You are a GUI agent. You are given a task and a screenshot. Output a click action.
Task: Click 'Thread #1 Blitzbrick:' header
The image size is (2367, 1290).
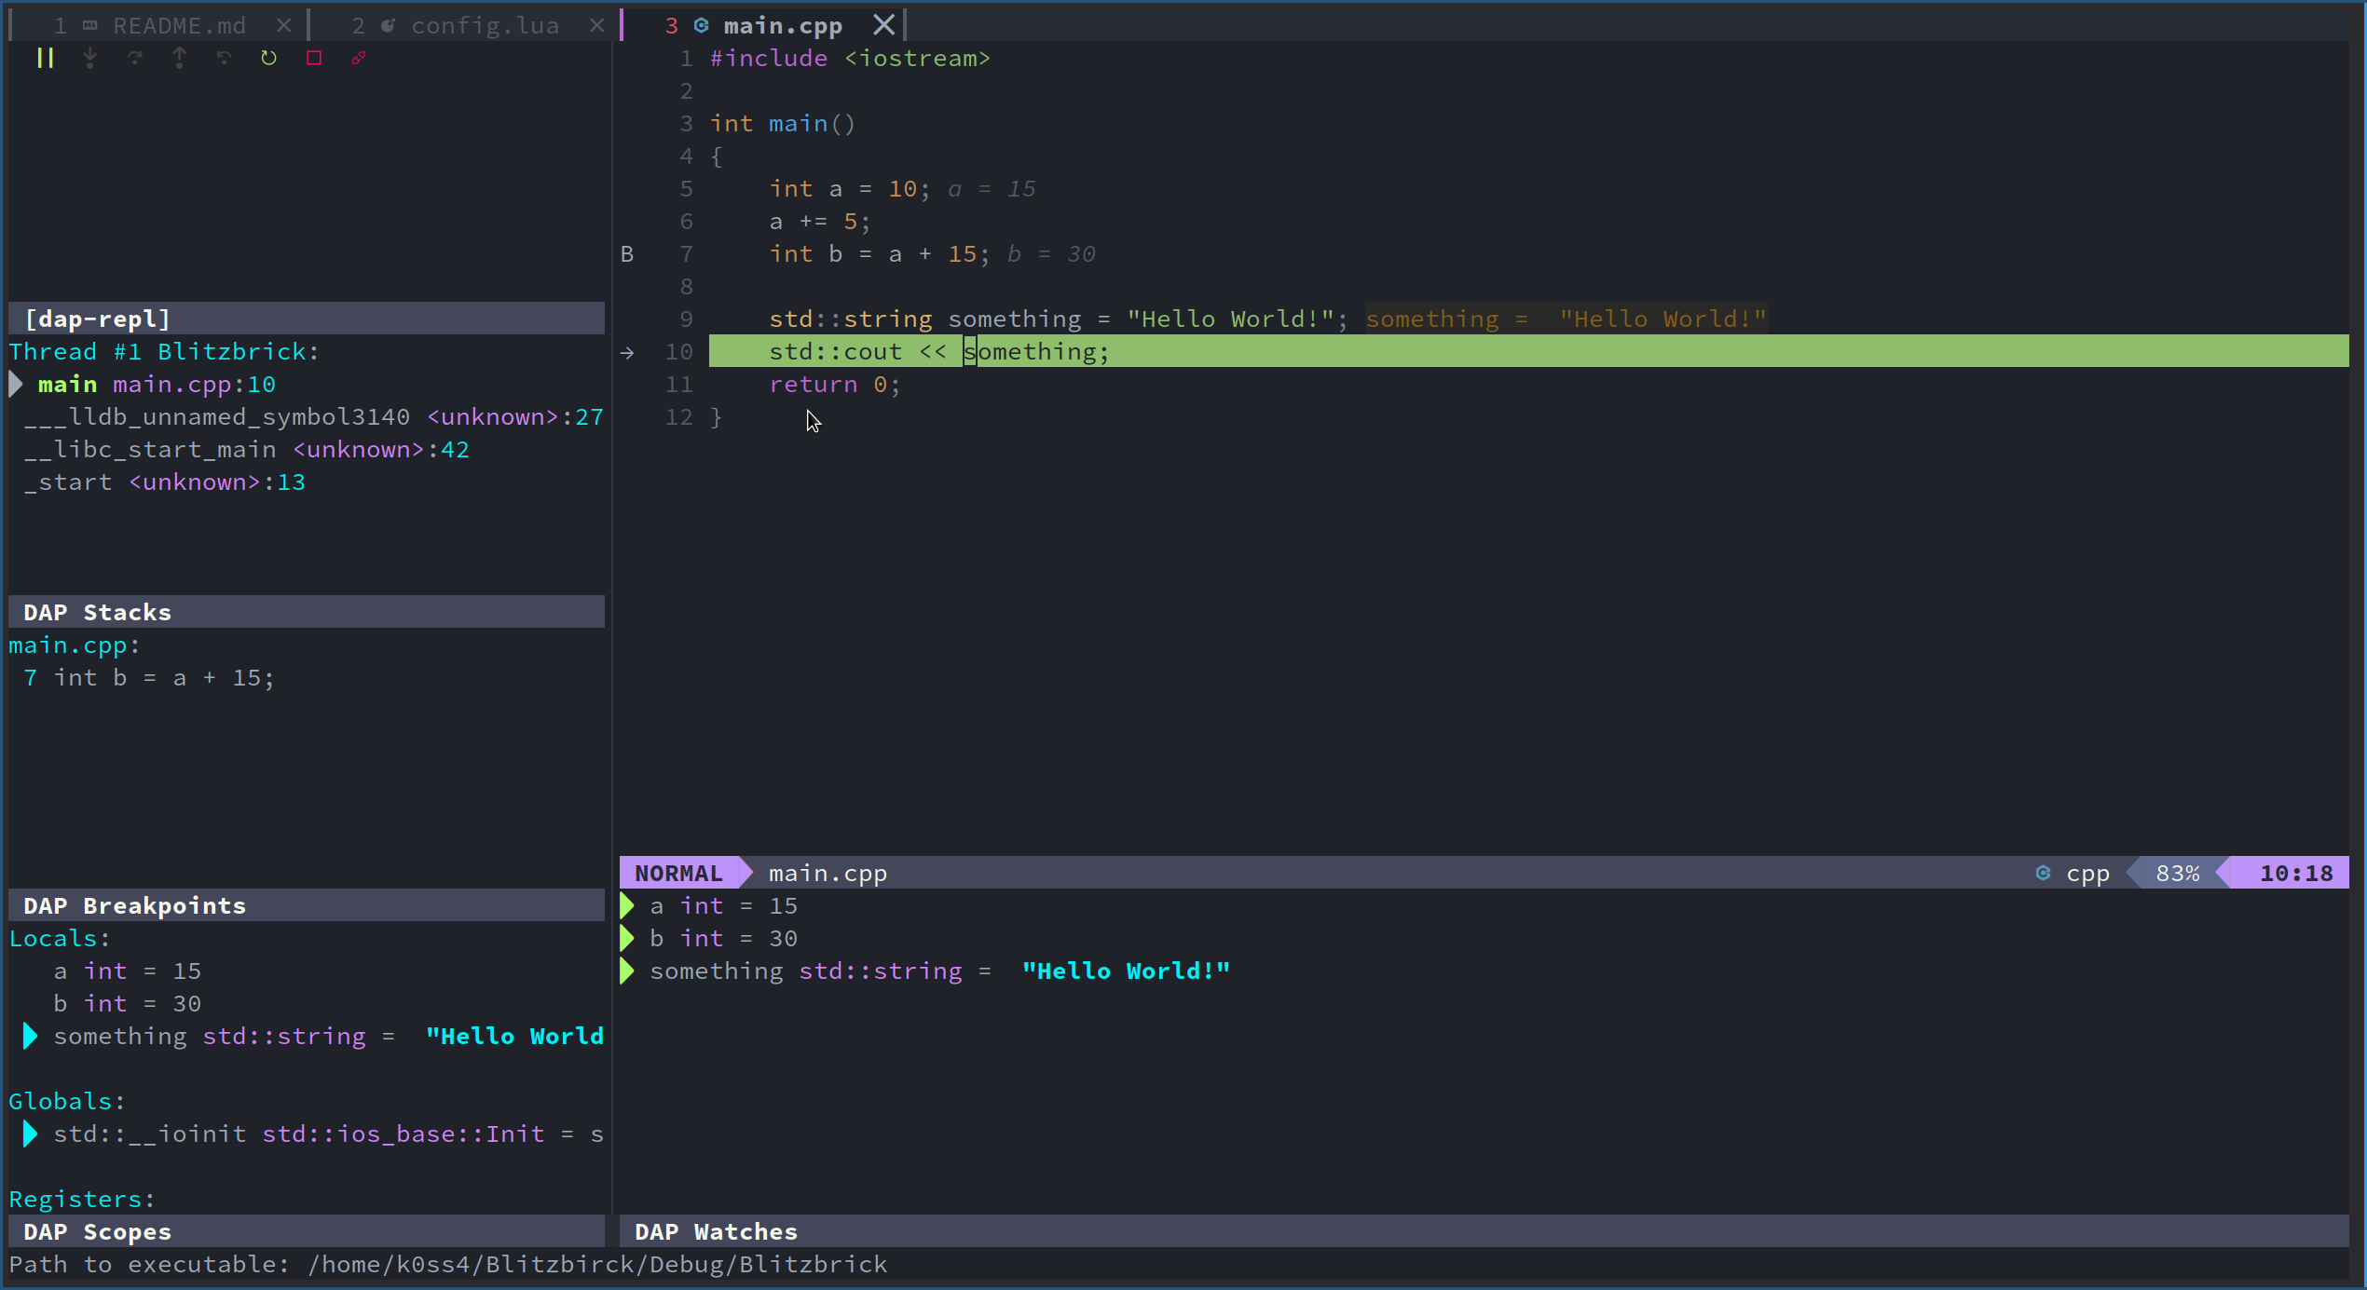click(x=164, y=351)
